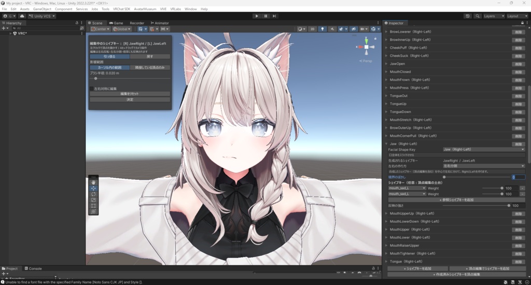Open the Layout dropdown
The height and width of the screenshot is (285, 531).
pos(517,16)
